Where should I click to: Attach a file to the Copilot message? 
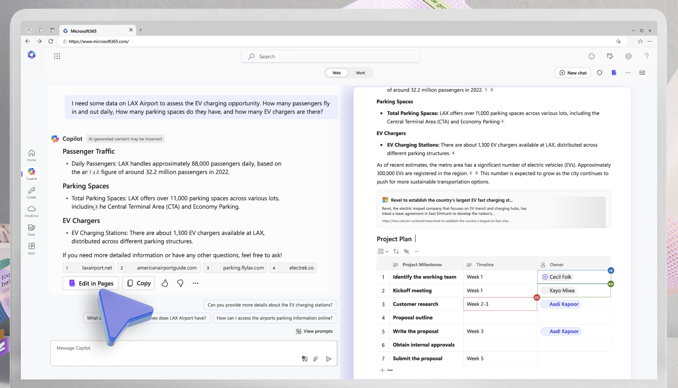pos(316,359)
